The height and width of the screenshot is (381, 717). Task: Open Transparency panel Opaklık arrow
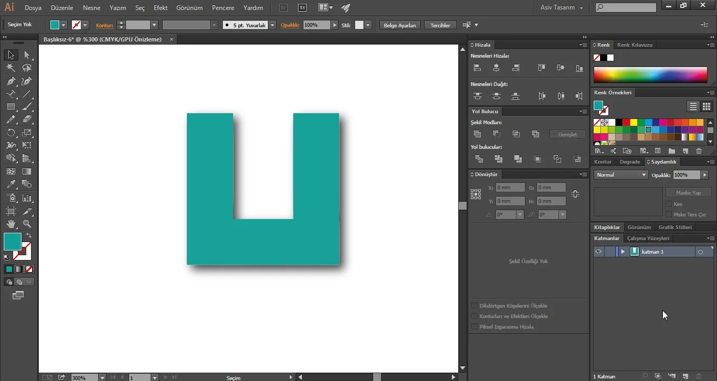coord(705,175)
